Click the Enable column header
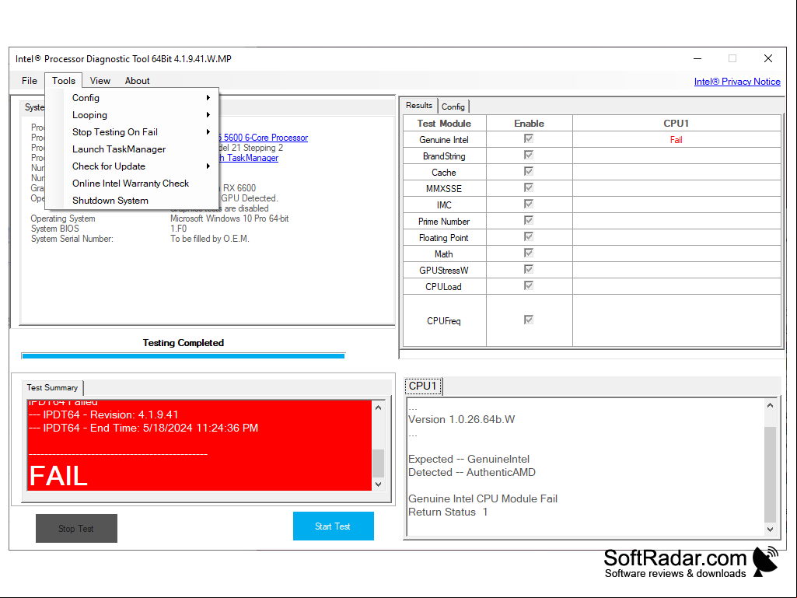The height and width of the screenshot is (598, 797). [530, 124]
